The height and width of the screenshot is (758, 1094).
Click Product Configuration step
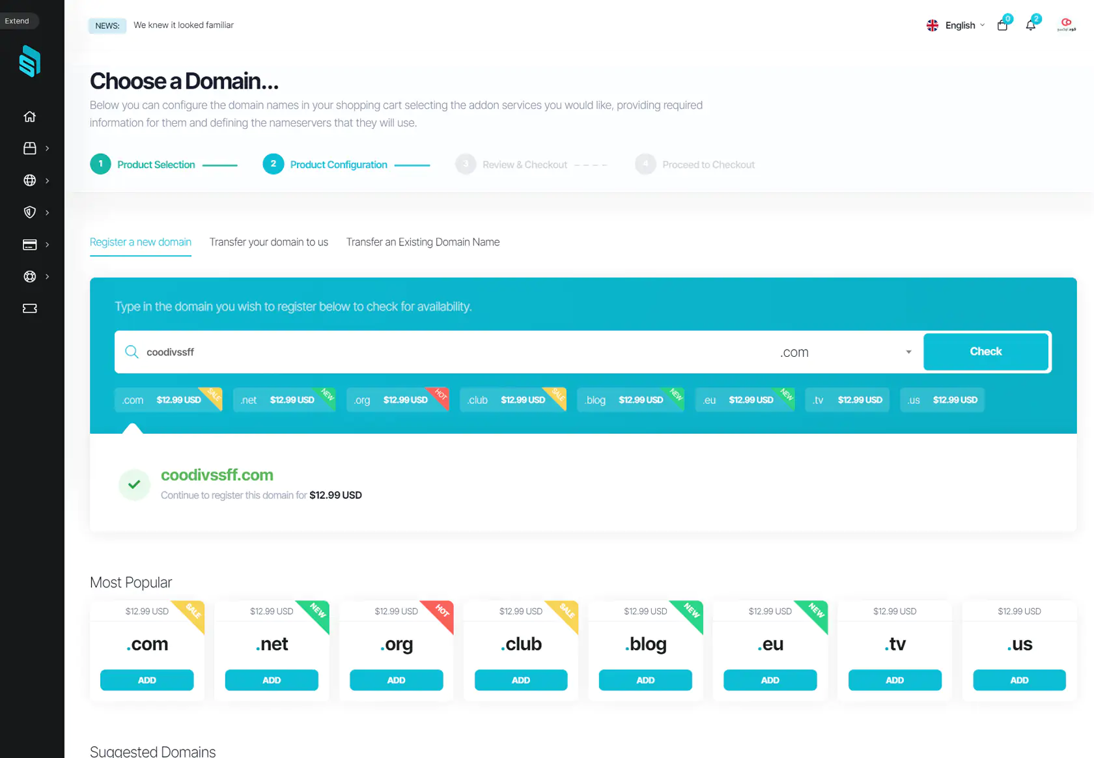(x=325, y=165)
